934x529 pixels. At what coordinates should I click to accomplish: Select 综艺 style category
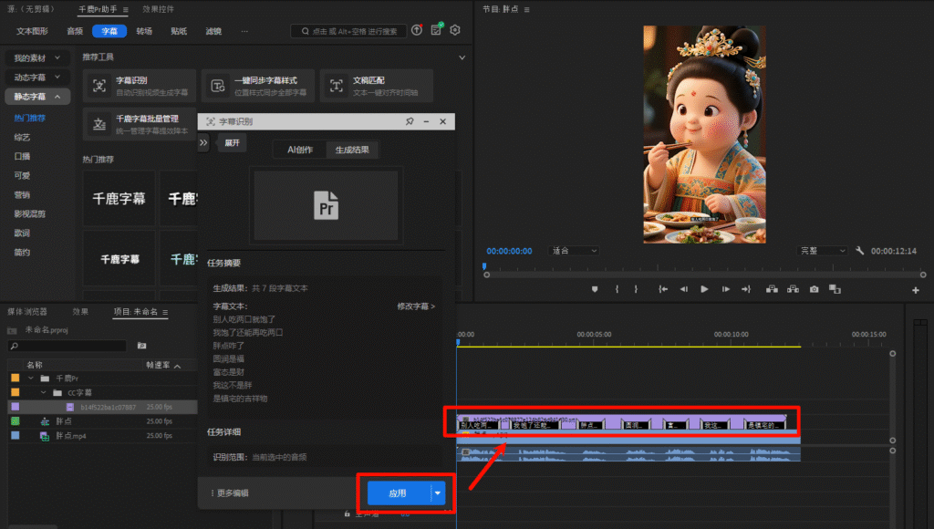(22, 137)
